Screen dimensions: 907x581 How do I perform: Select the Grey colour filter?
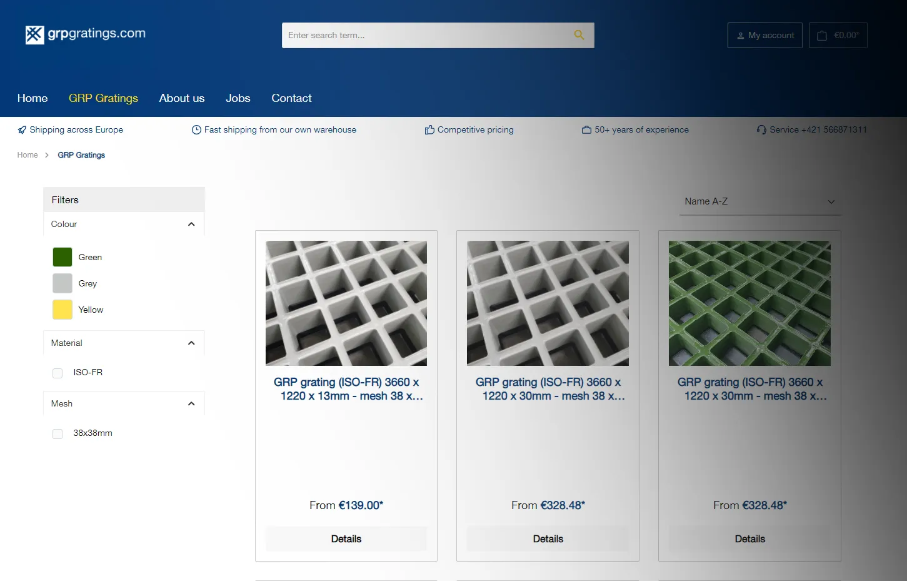click(x=62, y=283)
